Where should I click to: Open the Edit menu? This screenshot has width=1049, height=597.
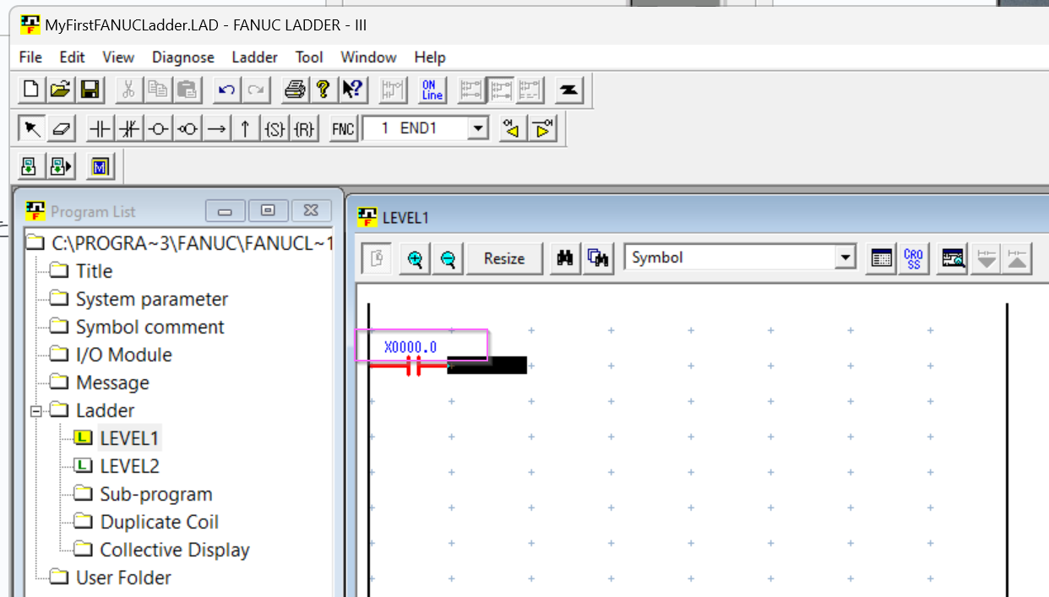click(x=73, y=57)
